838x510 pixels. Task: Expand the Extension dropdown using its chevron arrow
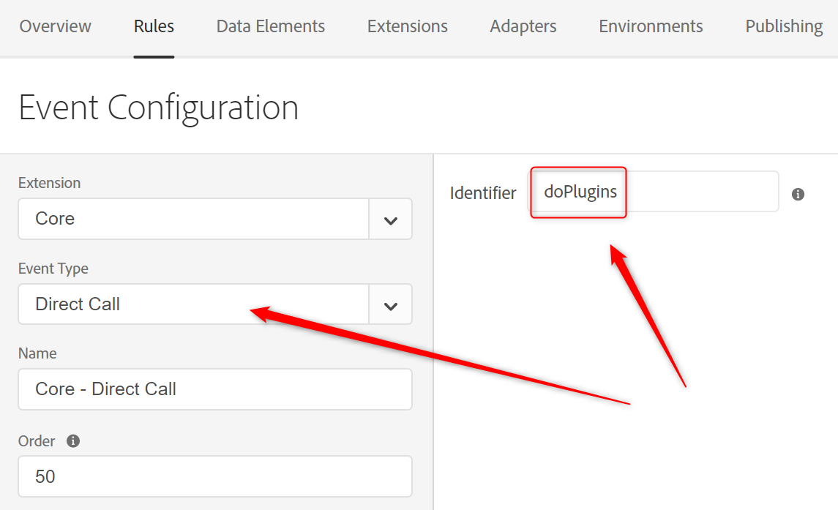[x=390, y=220]
